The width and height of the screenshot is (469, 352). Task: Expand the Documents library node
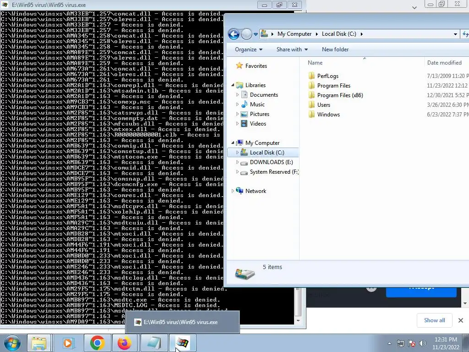(237, 94)
